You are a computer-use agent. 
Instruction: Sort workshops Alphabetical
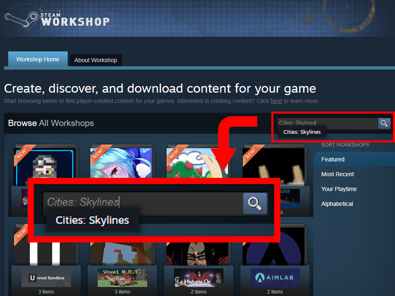coord(337,204)
